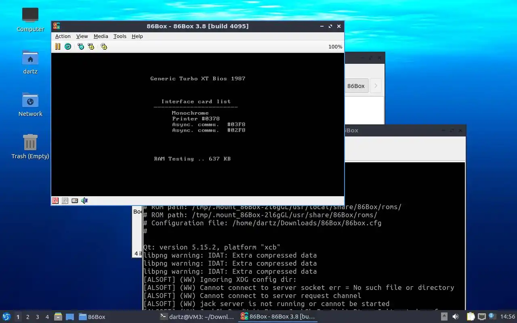517x323 pixels.
Task: Click inside the emulated BIOS screen
Action: (x=198, y=124)
